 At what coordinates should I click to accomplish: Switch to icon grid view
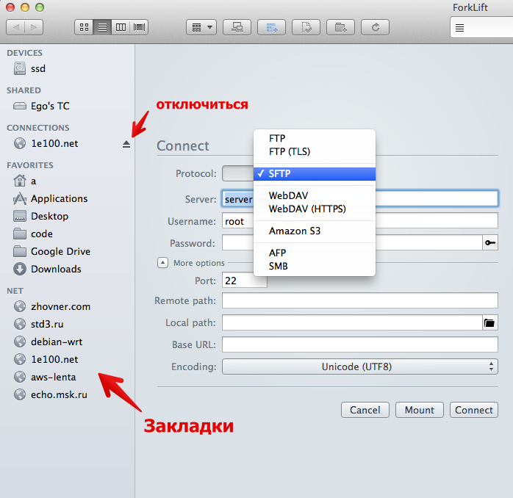point(84,27)
